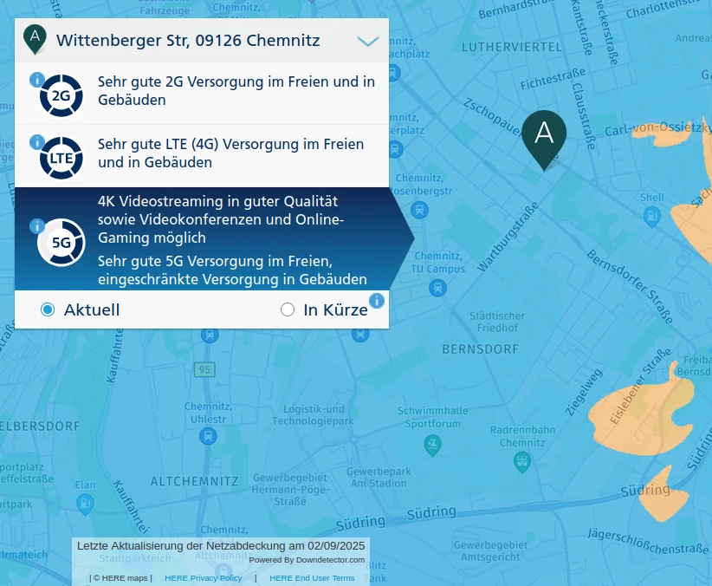712x586 pixels.
Task: Select the Aktuell radio button
Action: tap(48, 309)
